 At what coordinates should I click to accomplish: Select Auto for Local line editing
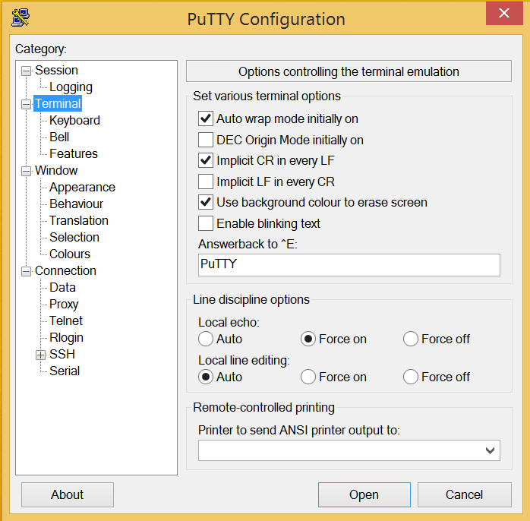(206, 377)
